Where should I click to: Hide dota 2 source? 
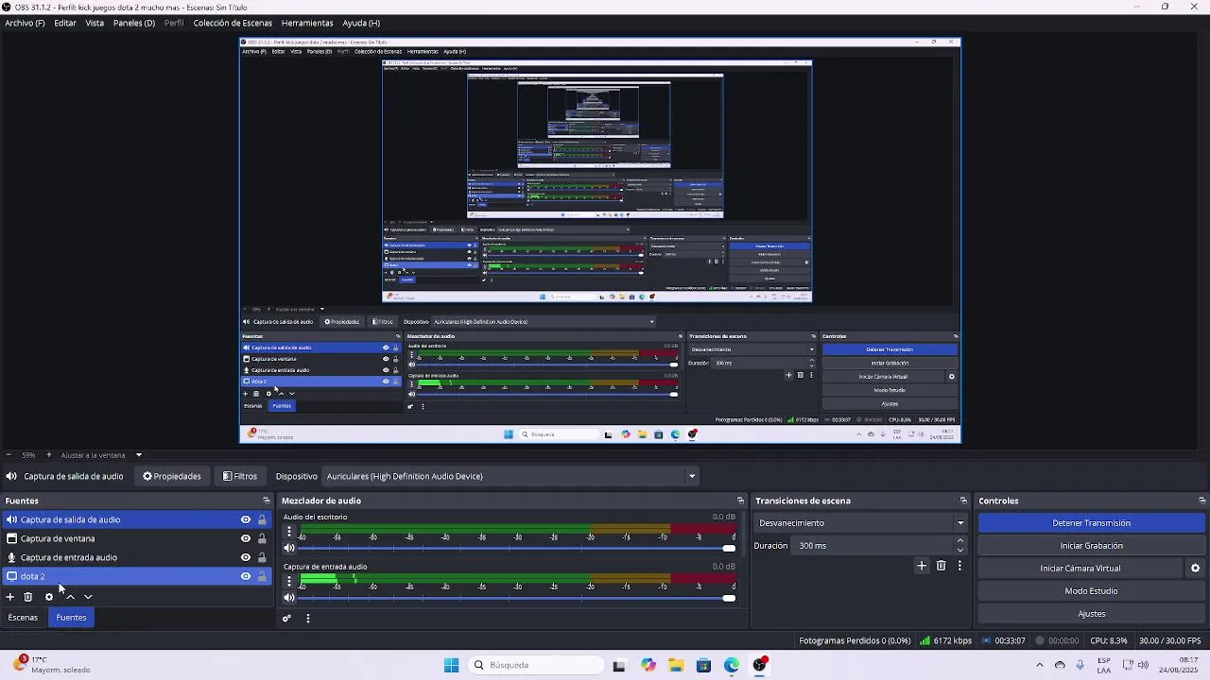coord(246,576)
